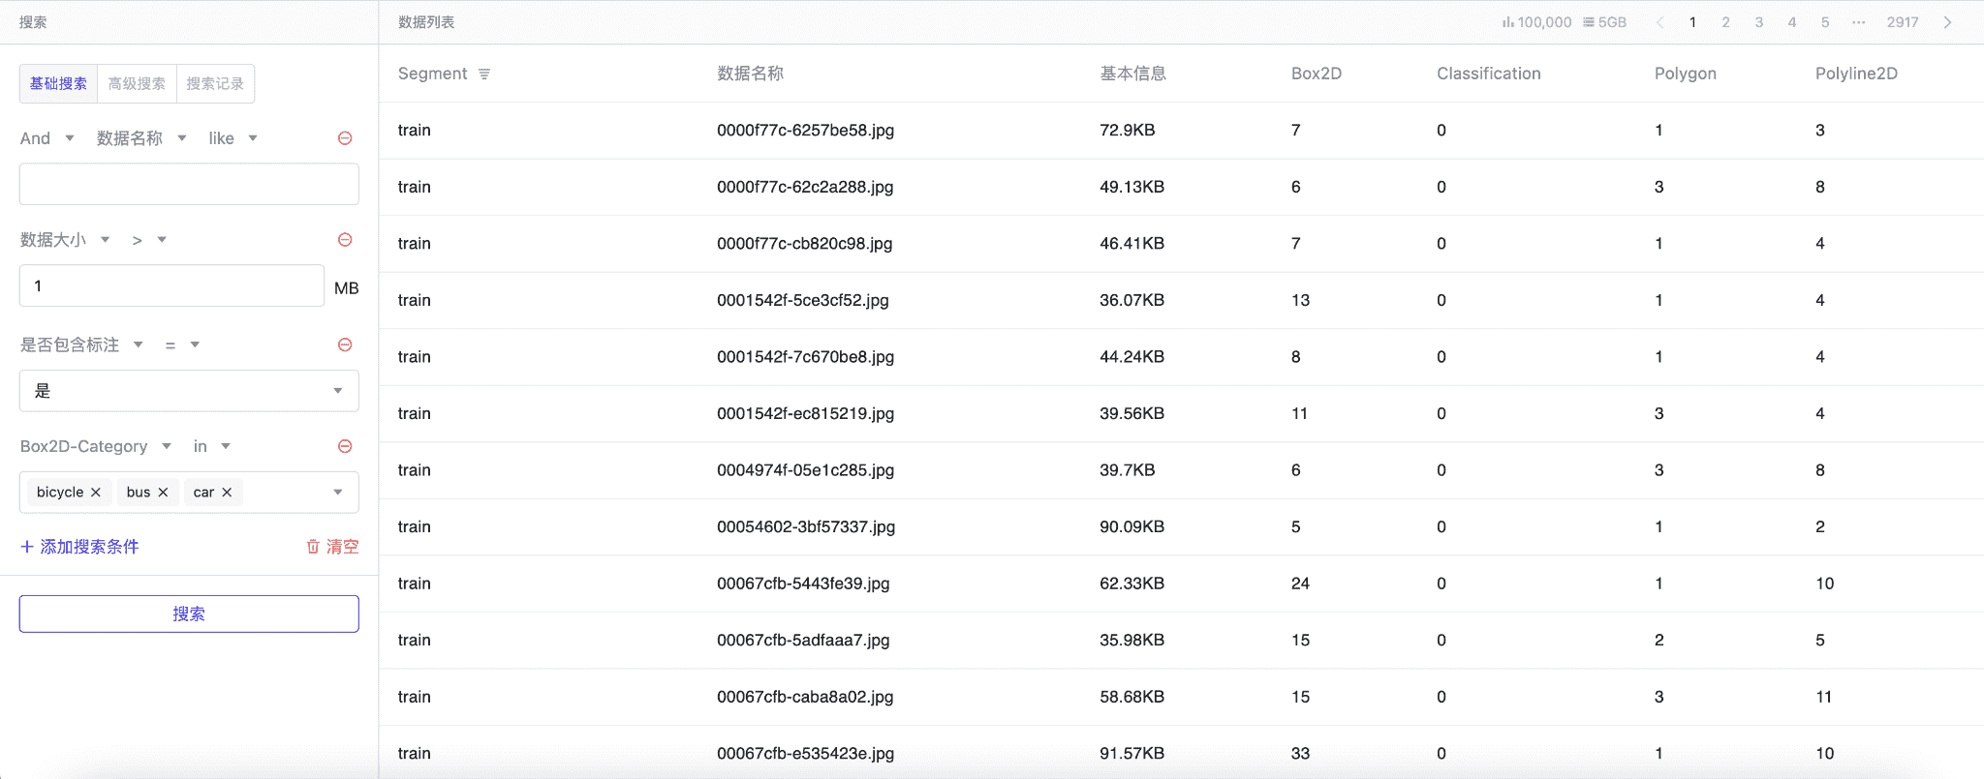Expand the category tags select arrow

pyautogui.click(x=338, y=493)
